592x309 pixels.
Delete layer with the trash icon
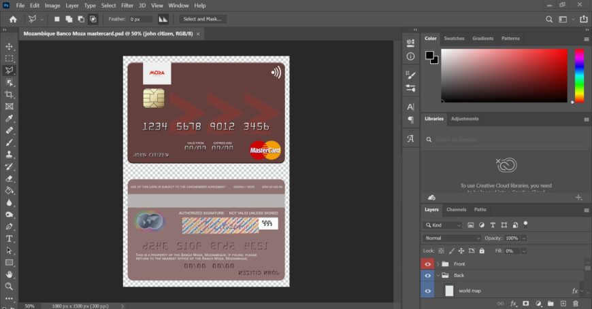click(576, 304)
